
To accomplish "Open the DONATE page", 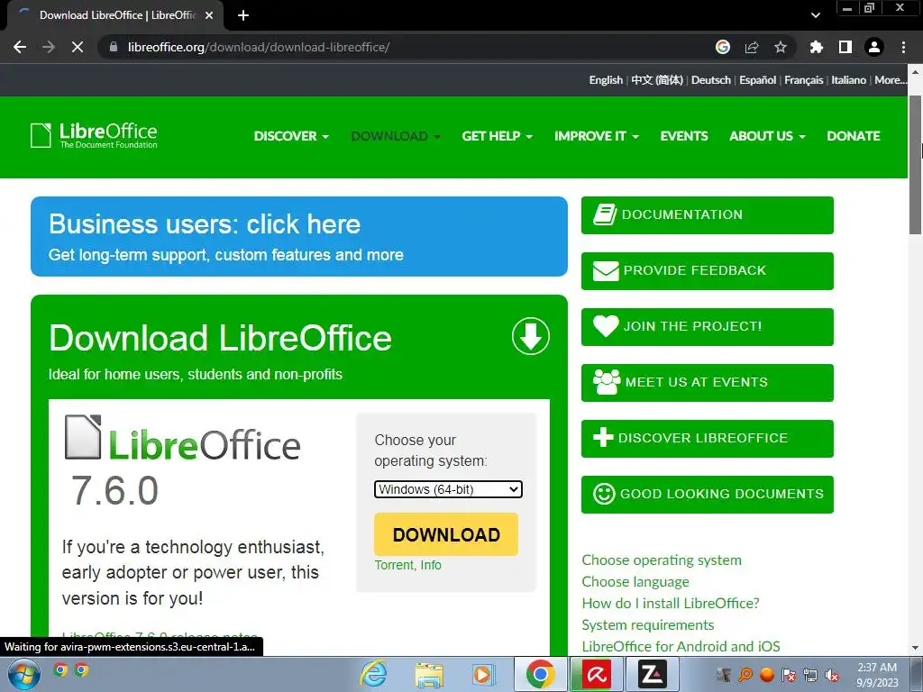I will point(854,136).
